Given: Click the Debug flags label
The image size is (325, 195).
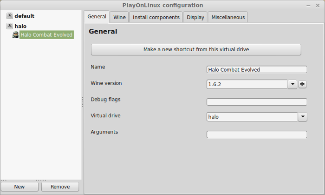Looking at the screenshot, I should [x=105, y=100].
